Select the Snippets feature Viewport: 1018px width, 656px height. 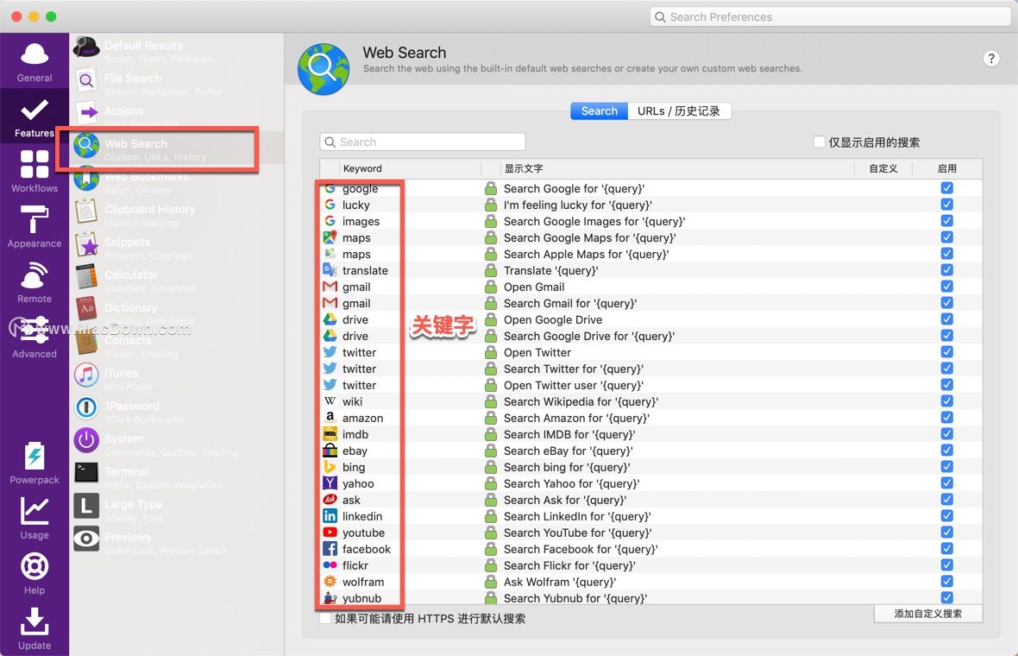pyautogui.click(x=177, y=248)
